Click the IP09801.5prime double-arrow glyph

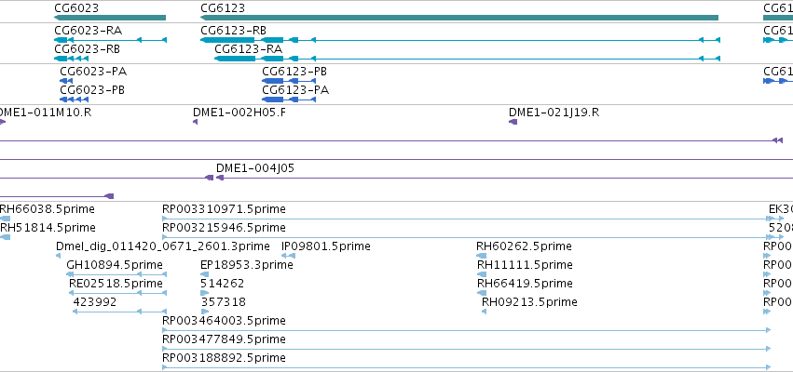point(288,256)
